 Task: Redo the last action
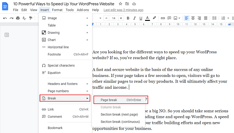(11, 18)
